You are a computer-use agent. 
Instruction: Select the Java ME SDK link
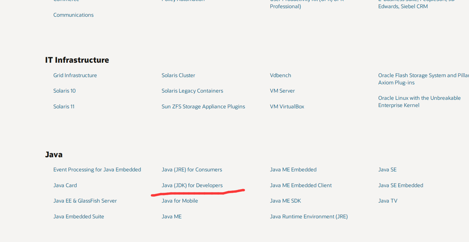(285, 201)
